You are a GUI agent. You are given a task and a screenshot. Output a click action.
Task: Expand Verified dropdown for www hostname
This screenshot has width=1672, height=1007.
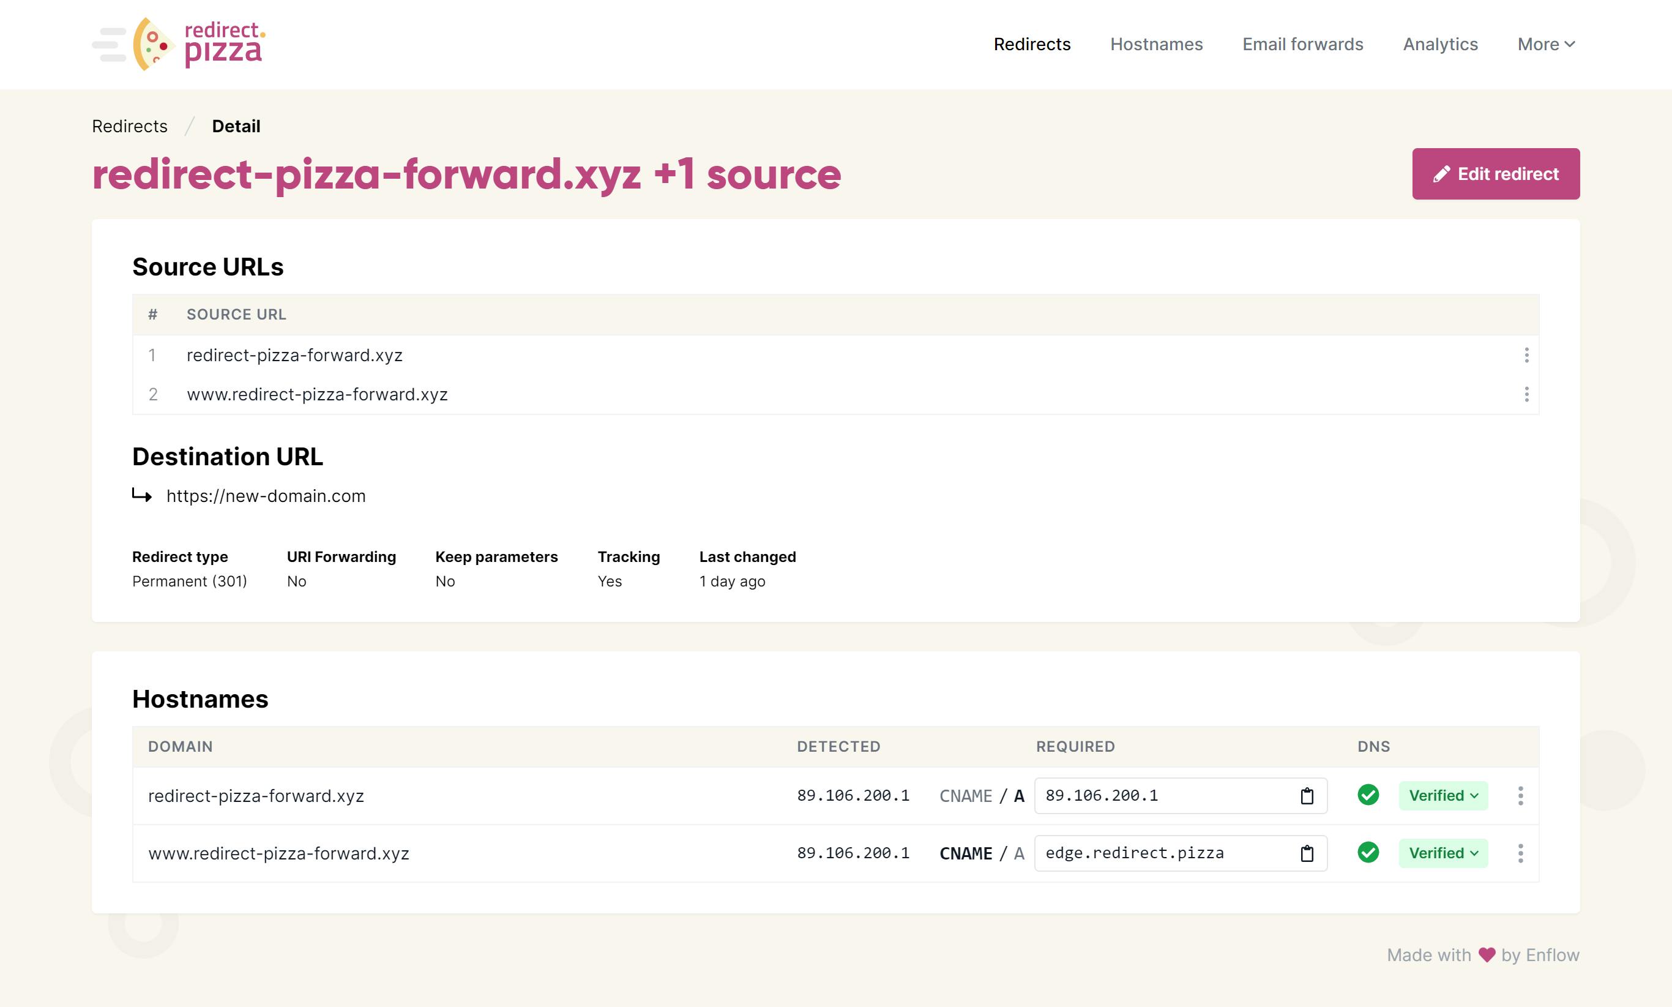click(x=1442, y=853)
